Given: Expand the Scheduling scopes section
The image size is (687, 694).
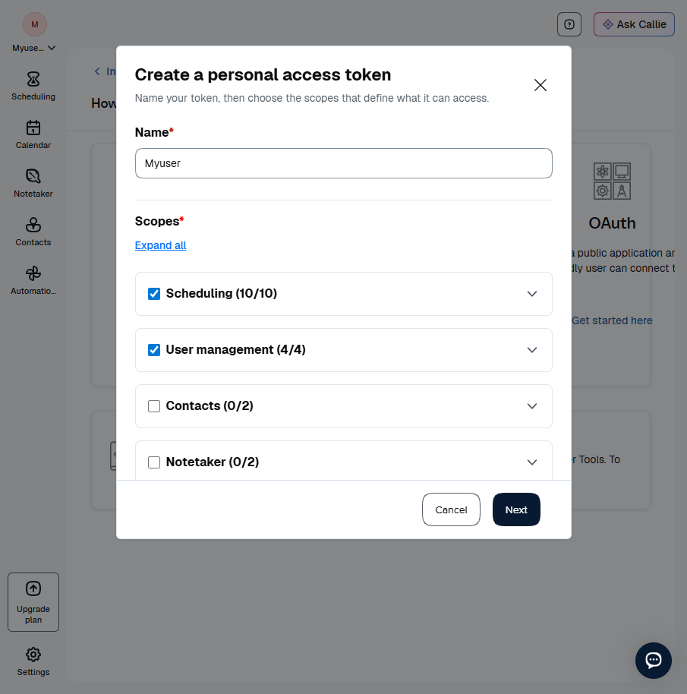Looking at the screenshot, I should point(532,294).
